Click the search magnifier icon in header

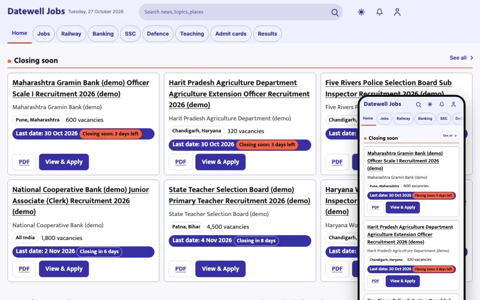point(335,12)
